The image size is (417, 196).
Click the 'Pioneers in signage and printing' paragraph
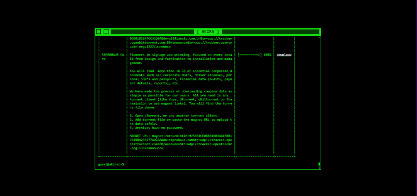181,59
